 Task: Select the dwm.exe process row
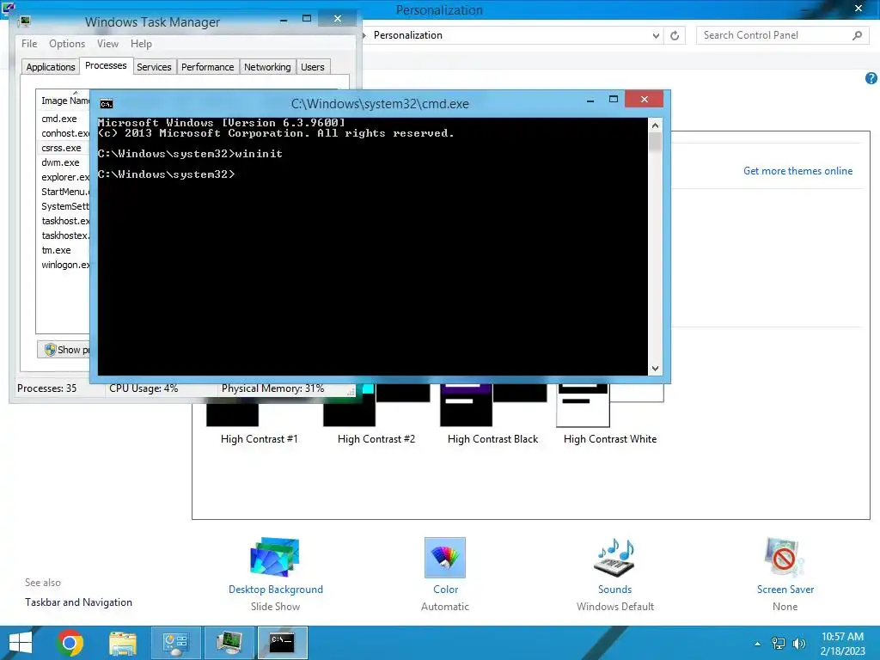(63, 162)
